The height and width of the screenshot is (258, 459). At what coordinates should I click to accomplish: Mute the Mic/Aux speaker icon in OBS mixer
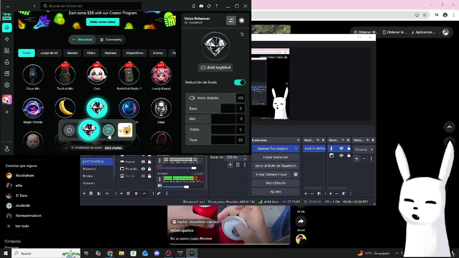coord(160,186)
